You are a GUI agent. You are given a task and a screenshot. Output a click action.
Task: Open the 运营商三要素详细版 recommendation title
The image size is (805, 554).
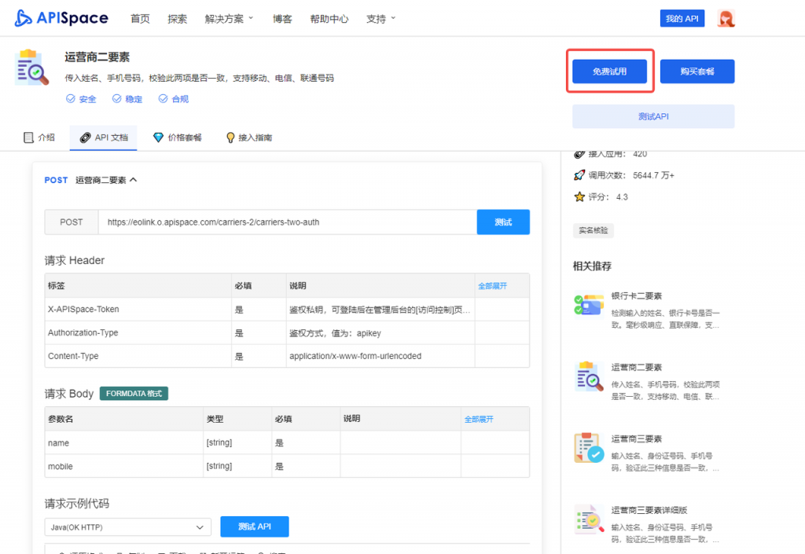[649, 511]
